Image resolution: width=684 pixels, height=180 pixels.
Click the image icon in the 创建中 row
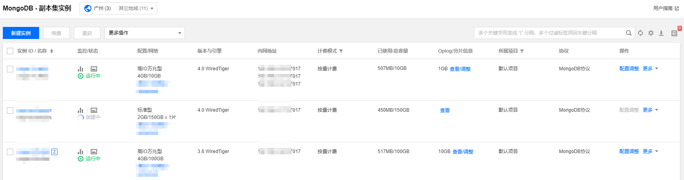pyautogui.click(x=94, y=110)
